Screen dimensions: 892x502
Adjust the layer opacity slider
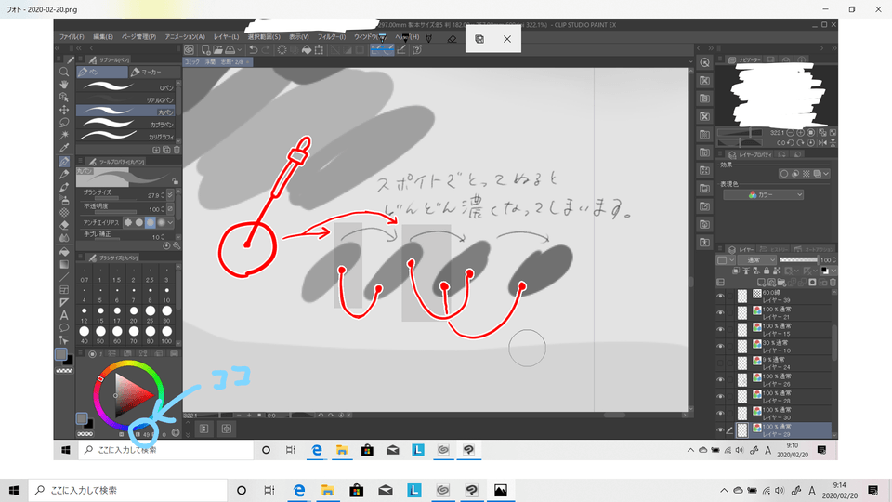click(x=798, y=260)
